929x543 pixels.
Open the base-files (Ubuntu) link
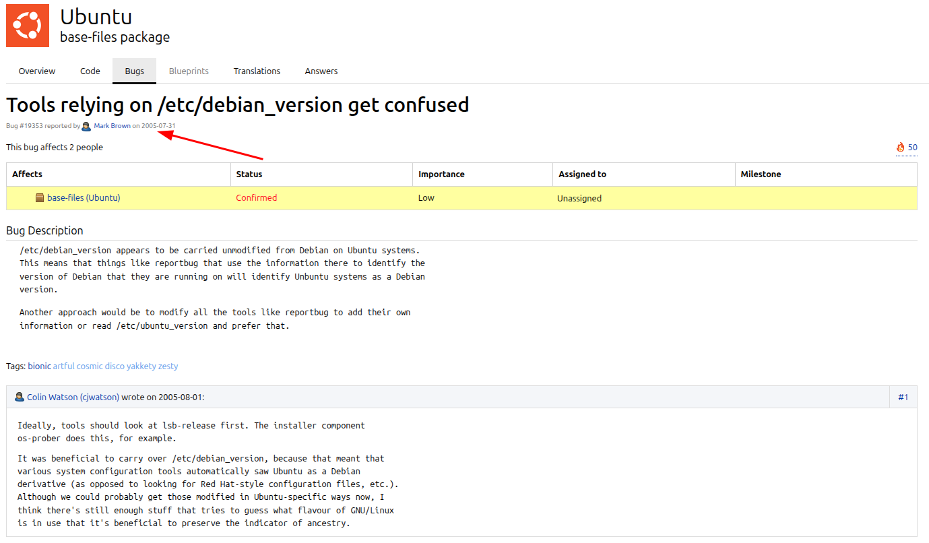click(x=84, y=198)
